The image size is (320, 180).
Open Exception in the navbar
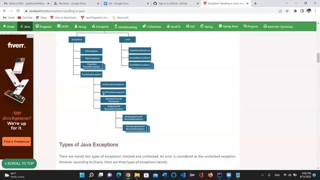[x=100, y=26]
